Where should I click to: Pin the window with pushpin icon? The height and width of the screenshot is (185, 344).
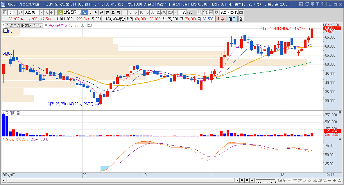(312, 4)
